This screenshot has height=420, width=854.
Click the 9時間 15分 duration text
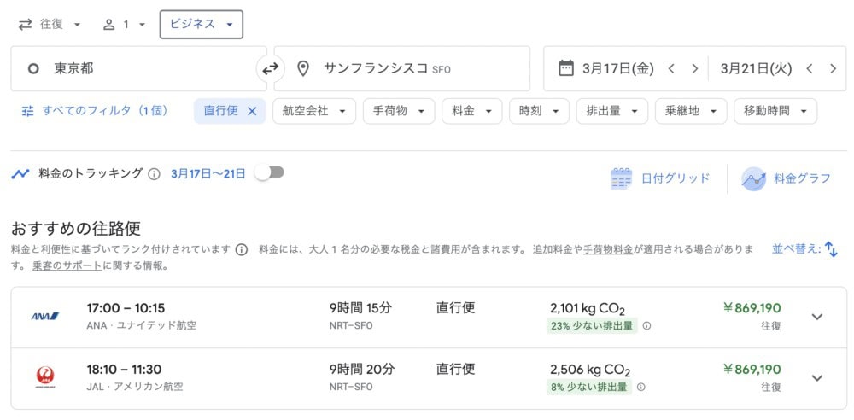pyautogui.click(x=360, y=308)
